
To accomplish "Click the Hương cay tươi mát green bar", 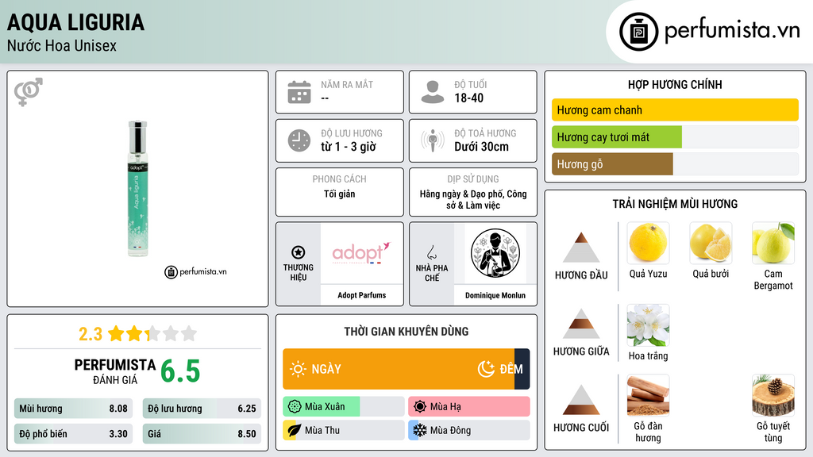I will click(x=616, y=136).
